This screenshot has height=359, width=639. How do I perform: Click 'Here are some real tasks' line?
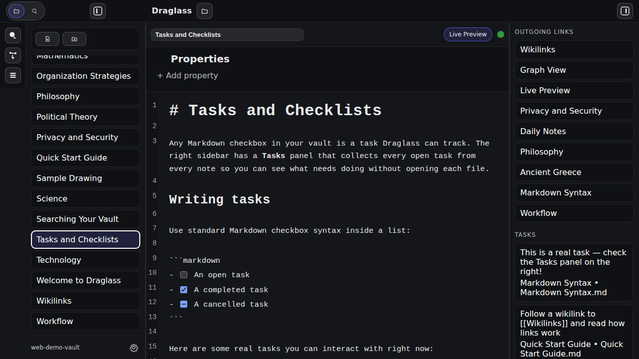coord(302,349)
